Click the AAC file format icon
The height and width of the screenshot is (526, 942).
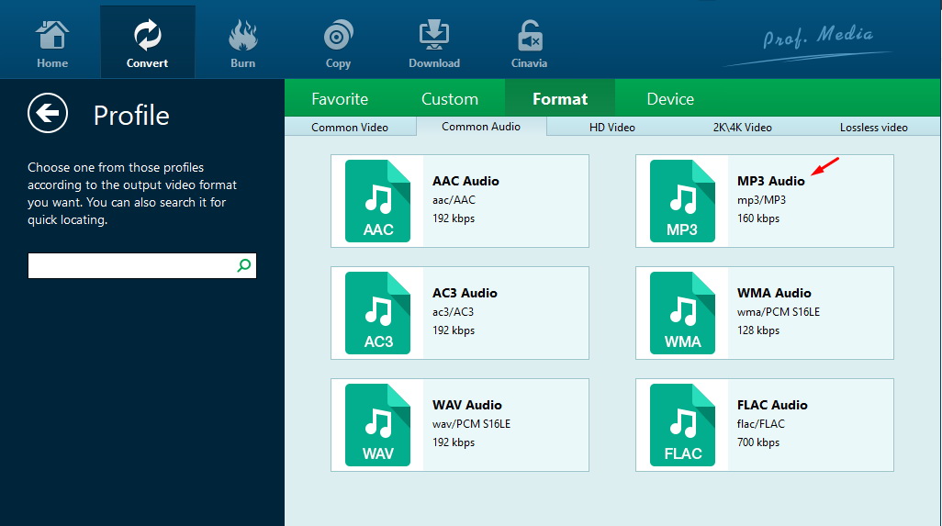378,201
